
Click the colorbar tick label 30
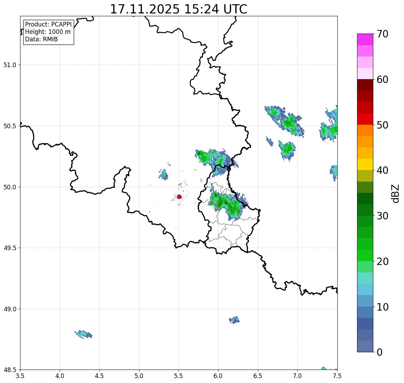(x=382, y=216)
